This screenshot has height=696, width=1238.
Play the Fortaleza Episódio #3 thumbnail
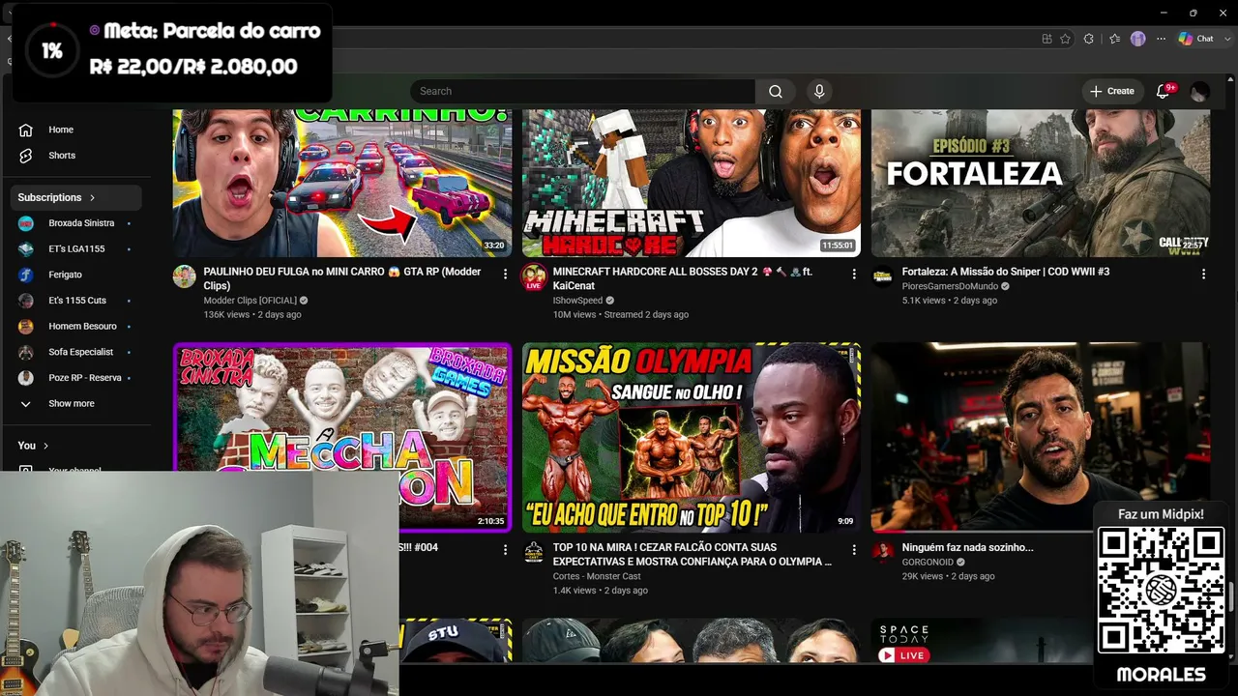(x=1041, y=182)
